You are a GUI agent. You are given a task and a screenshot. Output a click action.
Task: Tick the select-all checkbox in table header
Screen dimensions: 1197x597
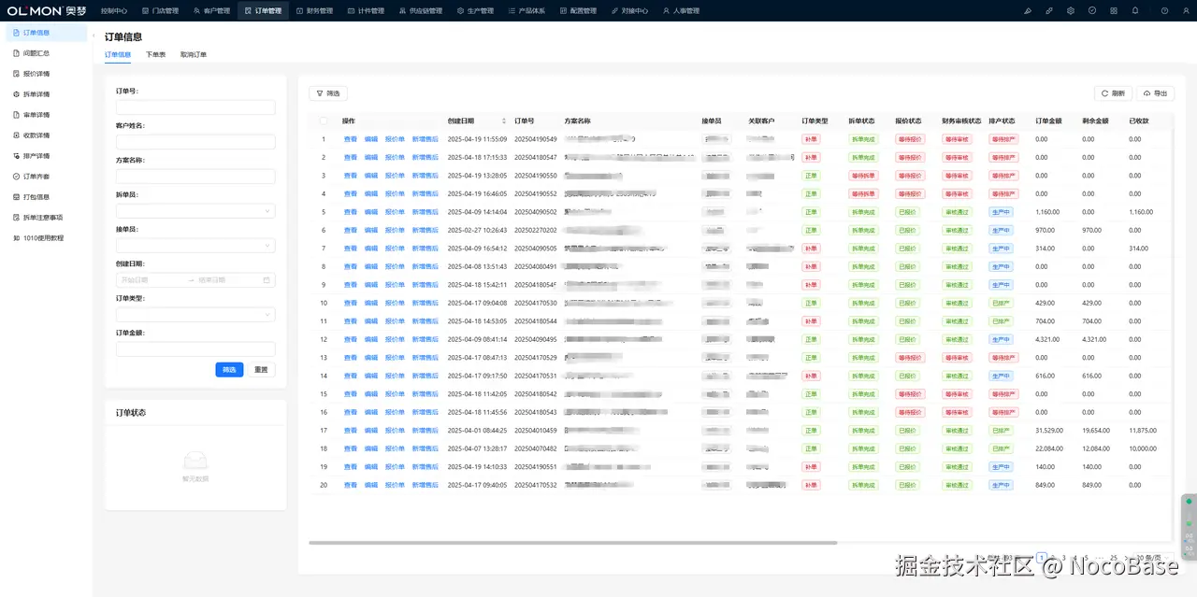pos(324,121)
